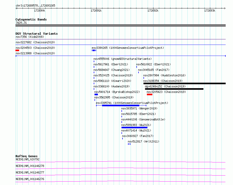
Task: Click nsv5617961 (Ebert2021) label
Action: click(x=111, y=64)
